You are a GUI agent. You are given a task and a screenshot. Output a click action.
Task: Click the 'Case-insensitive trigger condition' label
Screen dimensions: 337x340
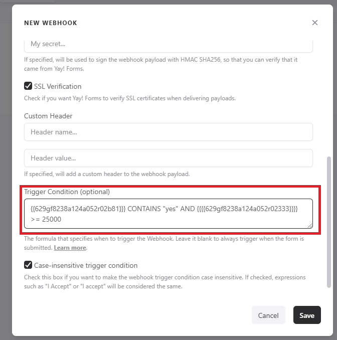[86, 265]
